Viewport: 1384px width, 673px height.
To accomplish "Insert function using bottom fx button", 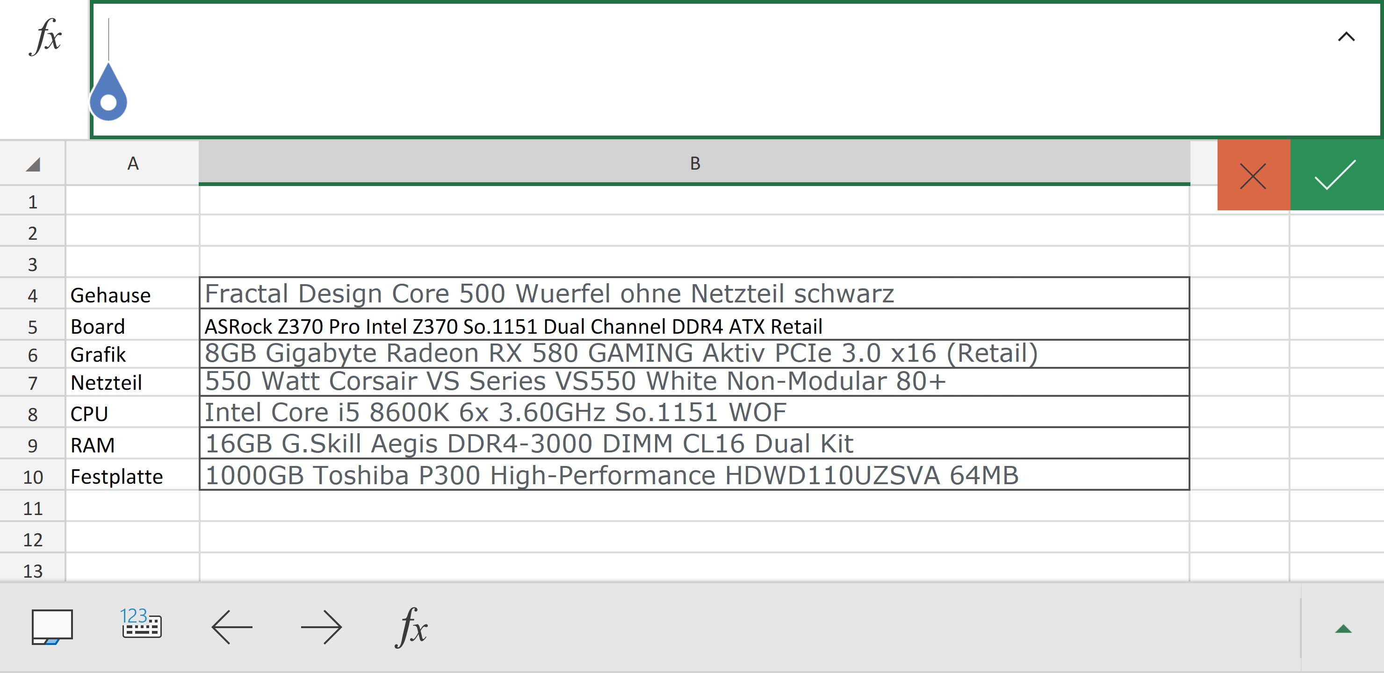I will click(411, 626).
